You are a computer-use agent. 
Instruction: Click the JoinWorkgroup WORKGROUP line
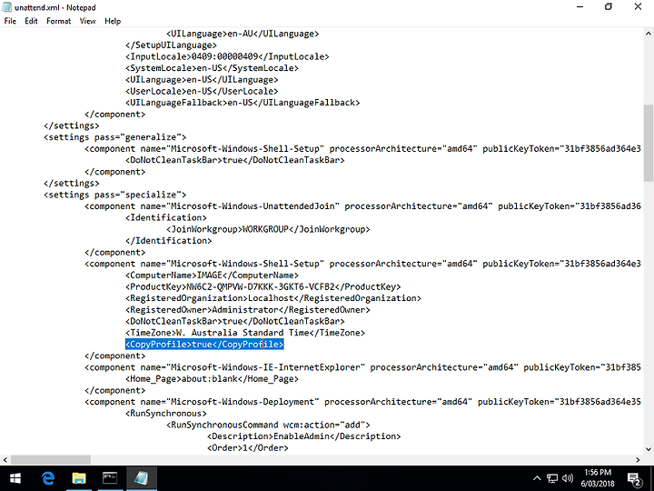coord(268,229)
